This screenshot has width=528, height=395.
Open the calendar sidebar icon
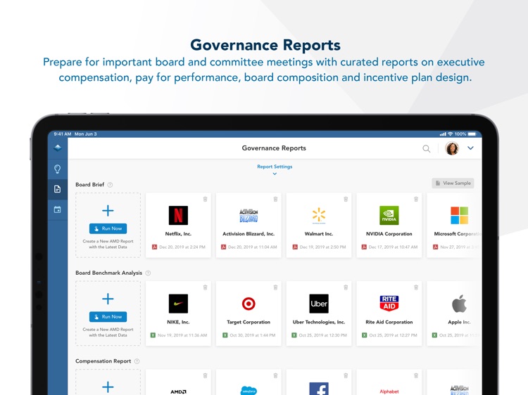(x=57, y=209)
